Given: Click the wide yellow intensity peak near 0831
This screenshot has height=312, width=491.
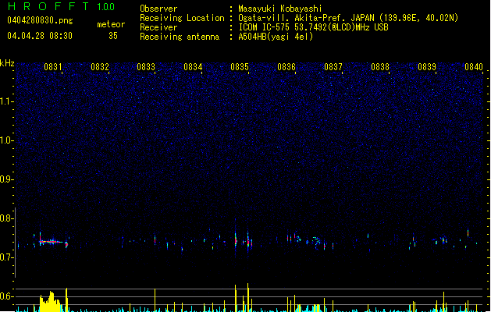Looking at the screenshot, I should (50, 302).
